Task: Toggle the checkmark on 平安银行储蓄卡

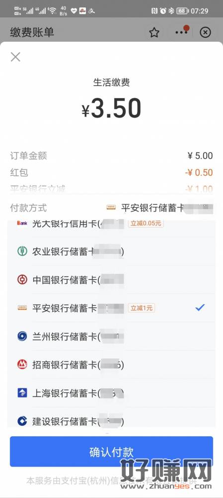Action: 200,307
